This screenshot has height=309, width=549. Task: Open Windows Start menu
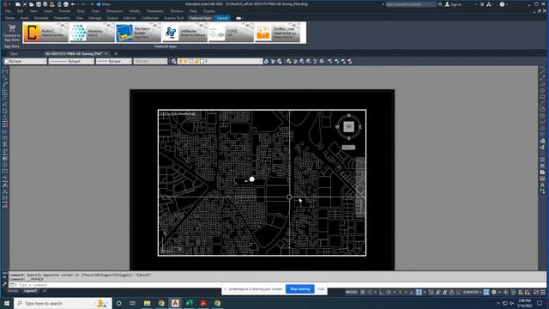(x=7, y=303)
